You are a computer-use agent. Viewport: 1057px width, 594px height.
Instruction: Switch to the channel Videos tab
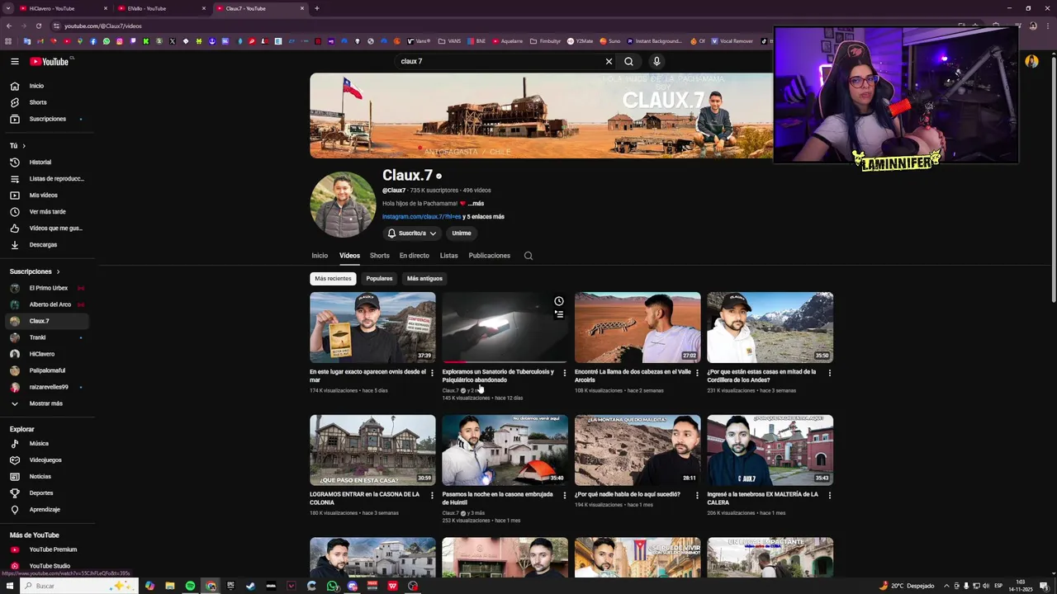pyautogui.click(x=349, y=256)
